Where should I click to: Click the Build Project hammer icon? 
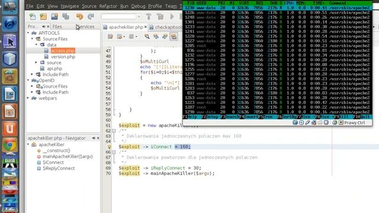149,17
